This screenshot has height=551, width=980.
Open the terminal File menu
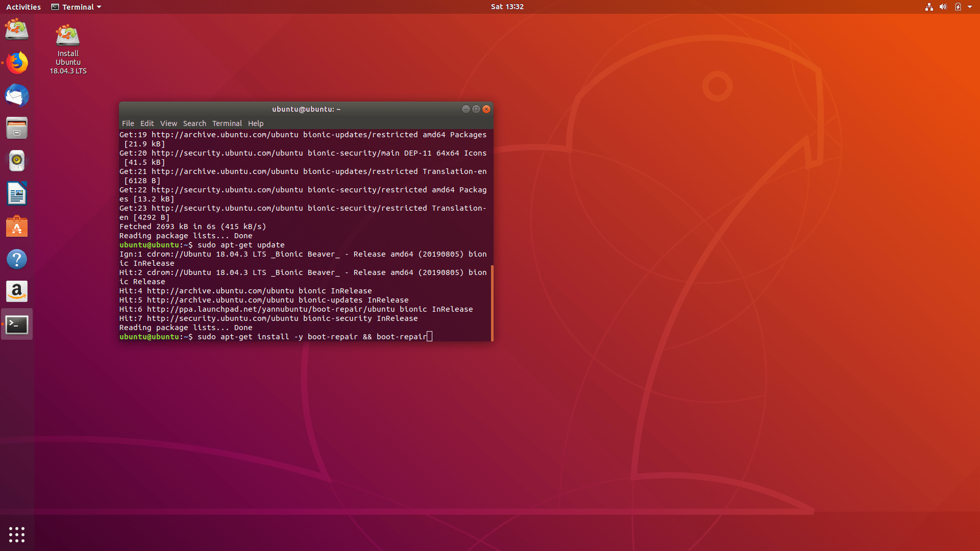coord(128,123)
